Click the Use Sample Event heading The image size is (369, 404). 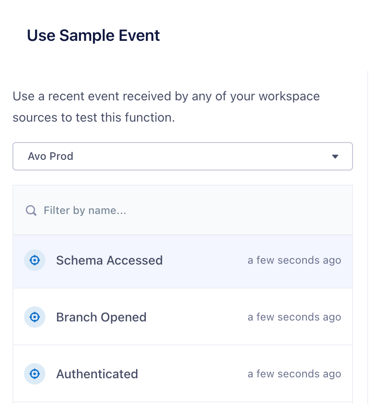click(x=93, y=35)
